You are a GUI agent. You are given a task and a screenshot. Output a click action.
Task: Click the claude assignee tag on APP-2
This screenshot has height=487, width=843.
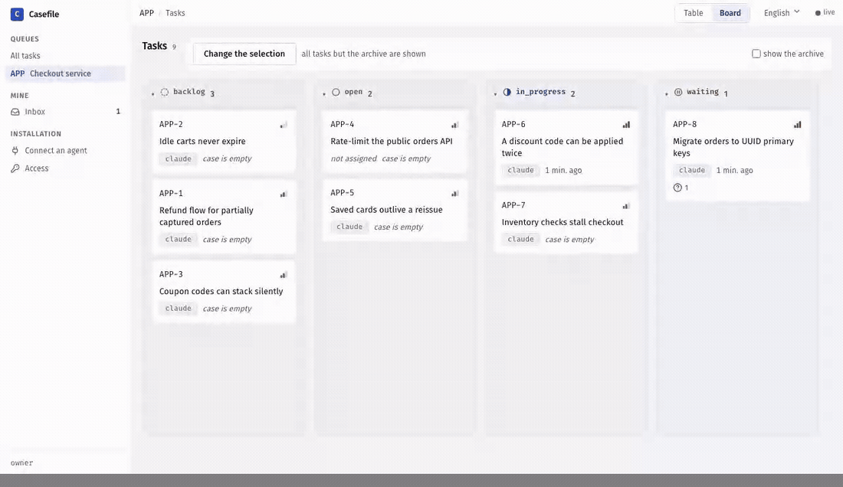[178, 159]
